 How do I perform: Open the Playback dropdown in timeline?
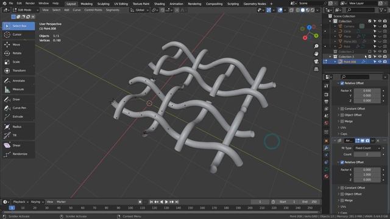point(21,202)
